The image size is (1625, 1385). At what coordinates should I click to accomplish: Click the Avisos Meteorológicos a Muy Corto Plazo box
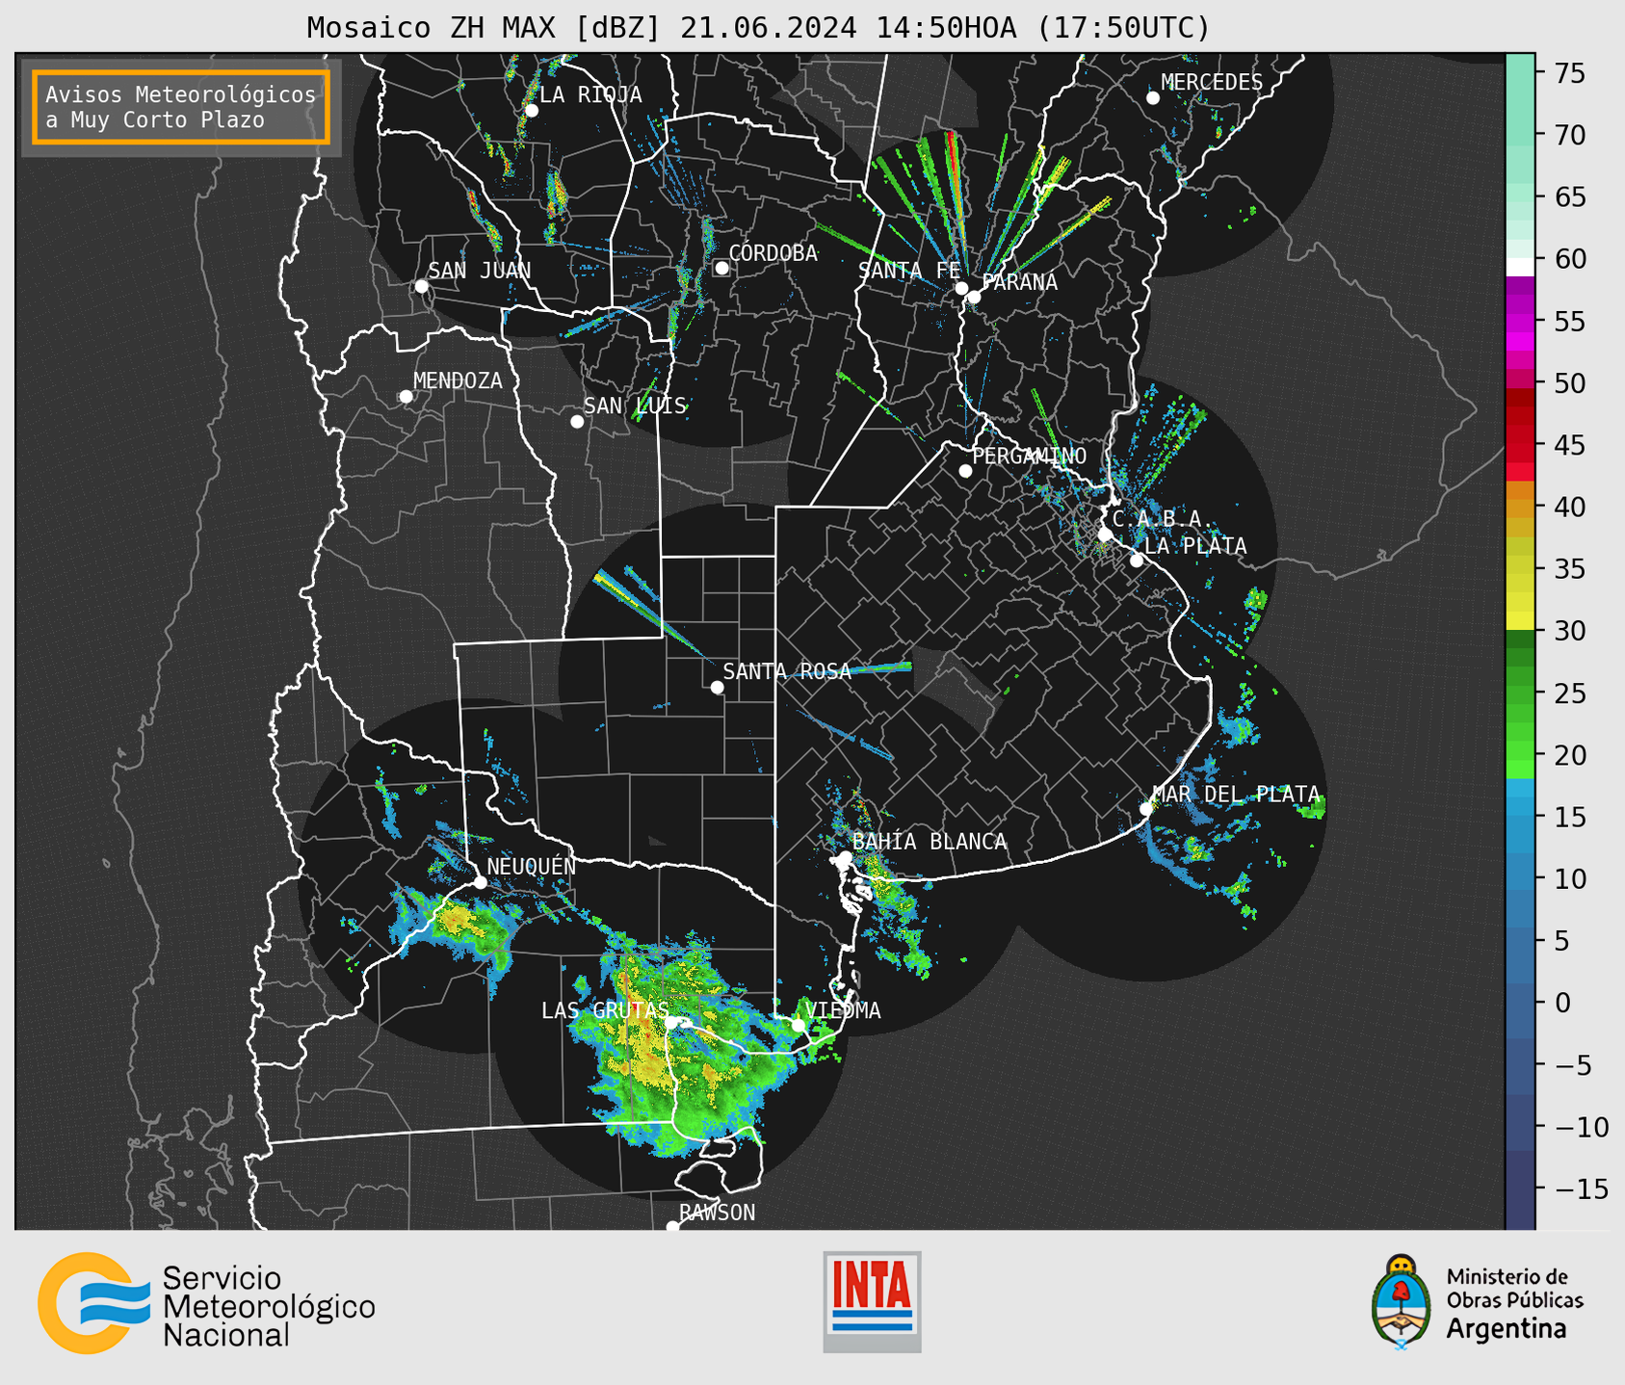(181, 107)
